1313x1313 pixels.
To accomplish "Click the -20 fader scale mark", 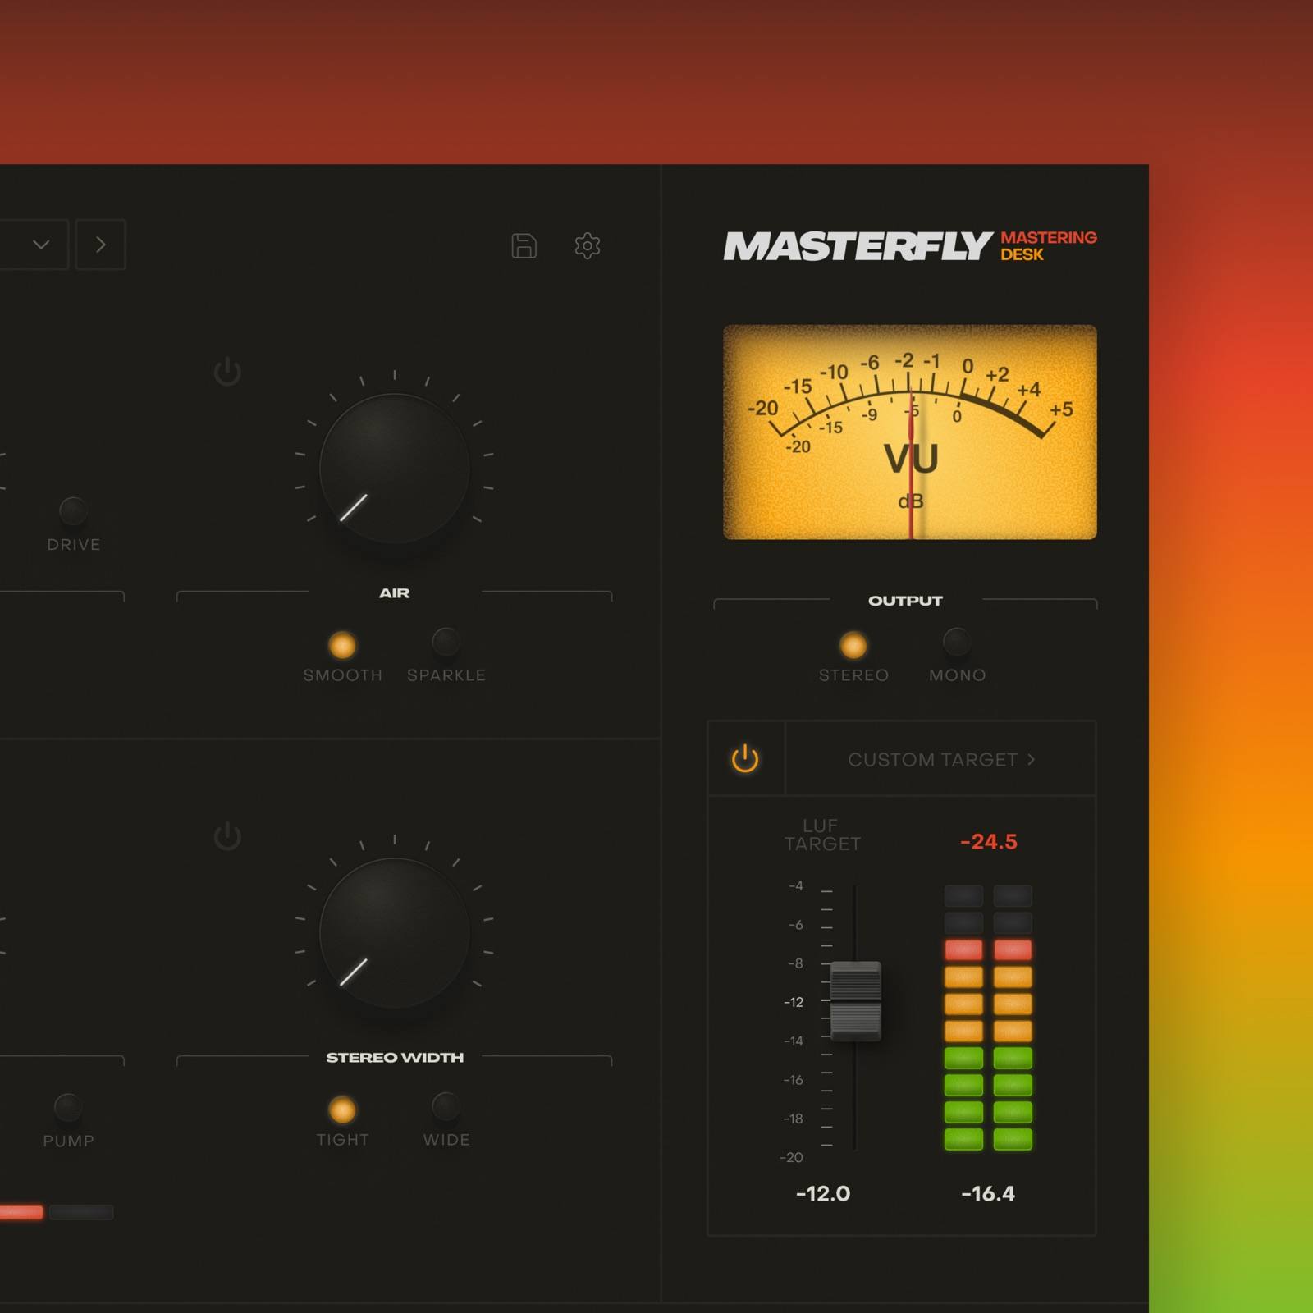I will (x=792, y=1157).
